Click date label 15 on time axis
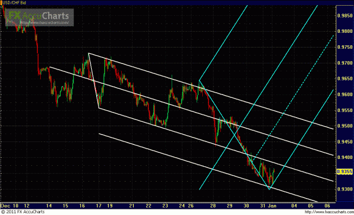Viewport: 354px width, 215px height. pos(65,206)
